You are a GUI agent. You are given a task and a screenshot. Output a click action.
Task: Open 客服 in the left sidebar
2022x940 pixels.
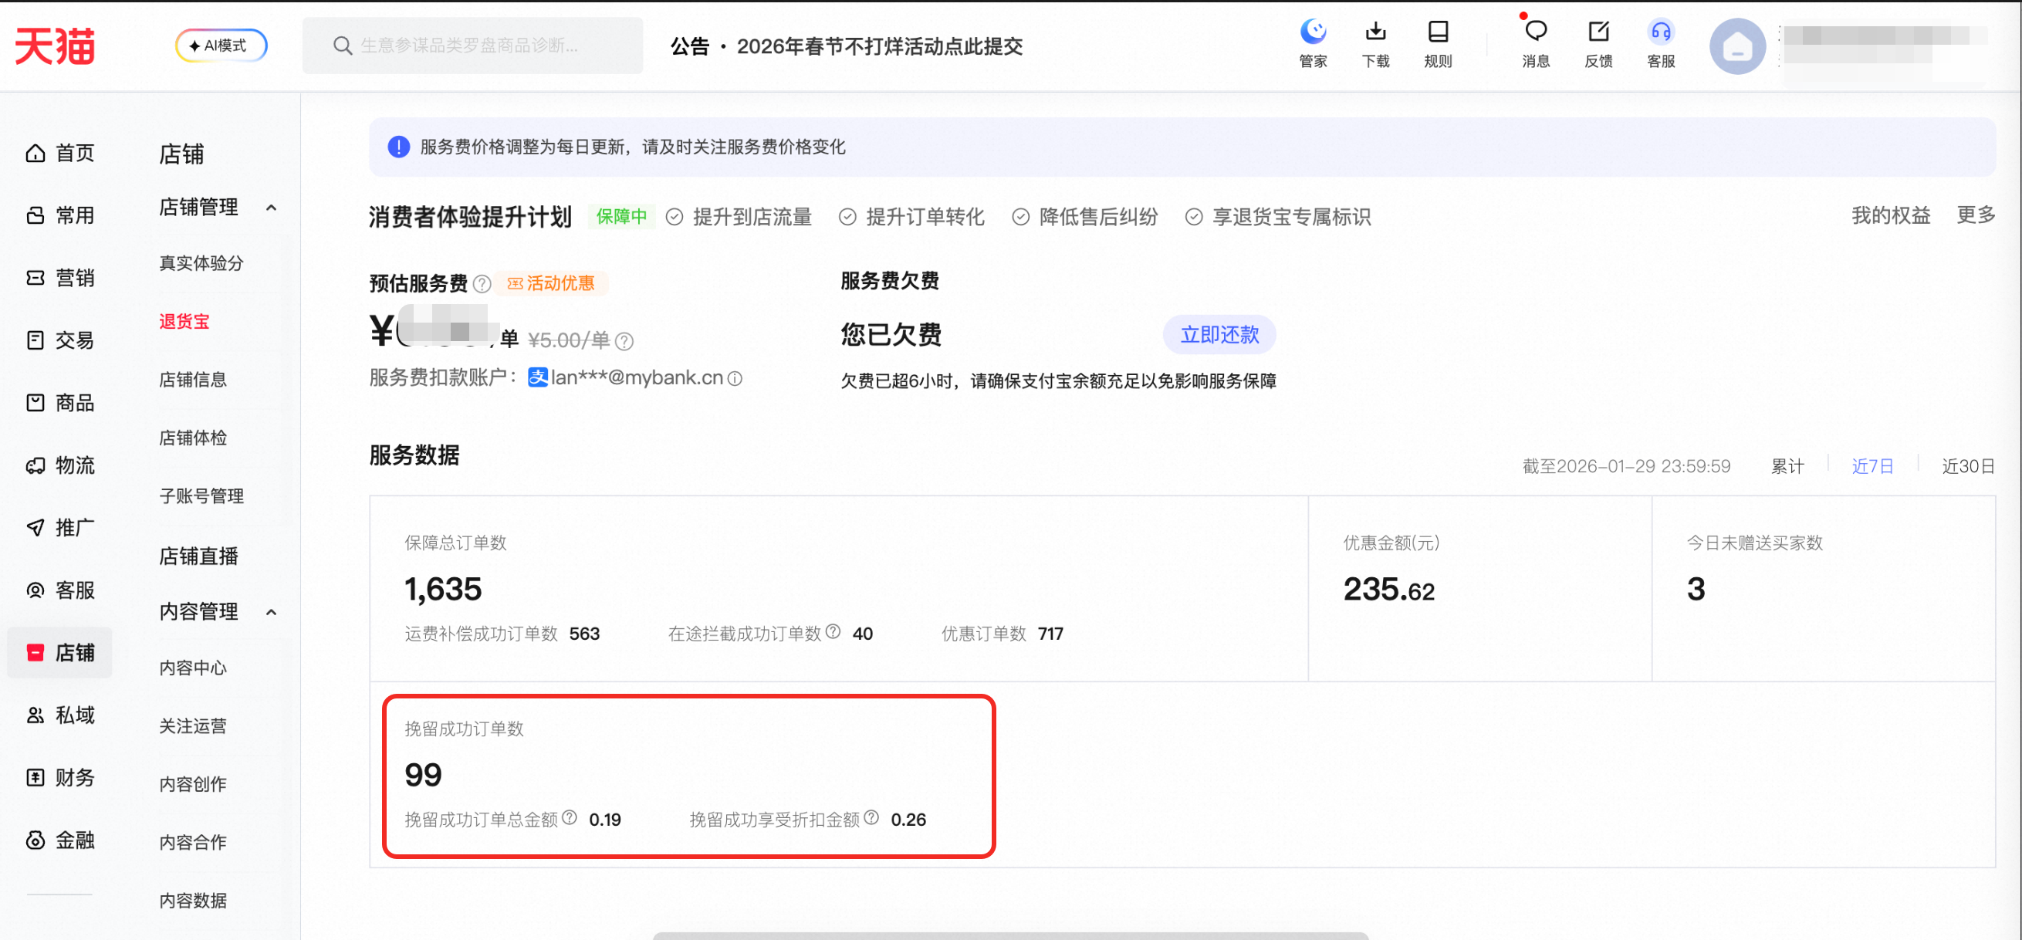click(60, 590)
